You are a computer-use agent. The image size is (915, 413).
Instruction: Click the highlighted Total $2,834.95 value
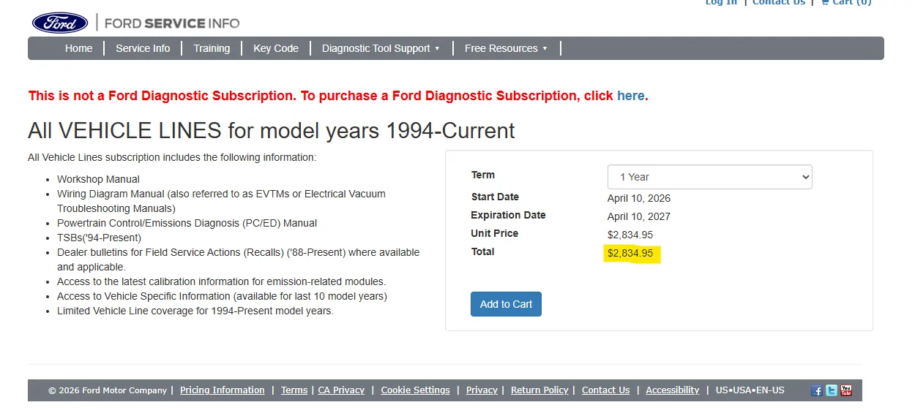(x=630, y=253)
